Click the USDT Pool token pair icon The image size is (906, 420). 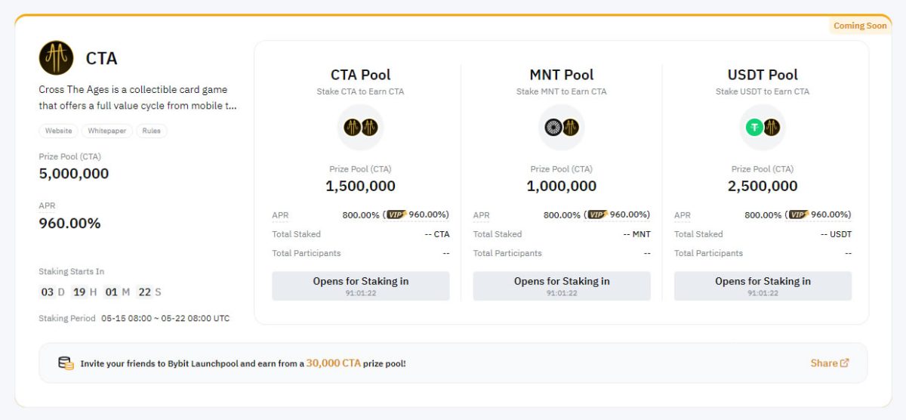[763, 127]
